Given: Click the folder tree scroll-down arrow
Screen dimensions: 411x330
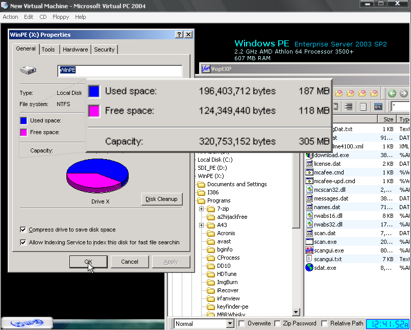Looking at the screenshot, I should [296, 312].
